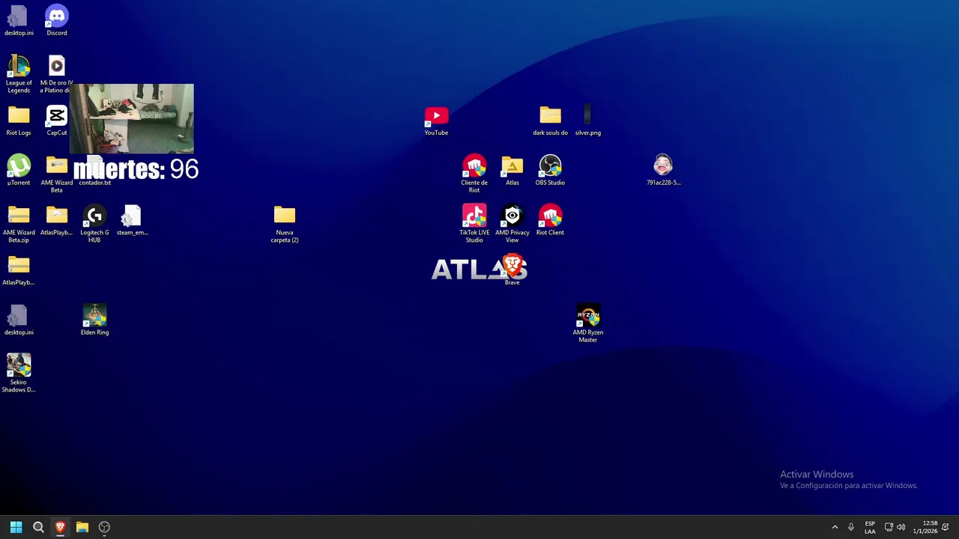Launch OBS Studio shortcut
Viewport: 959px width, 539px height.
point(550,170)
